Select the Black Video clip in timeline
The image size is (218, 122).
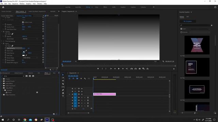tap(105, 94)
